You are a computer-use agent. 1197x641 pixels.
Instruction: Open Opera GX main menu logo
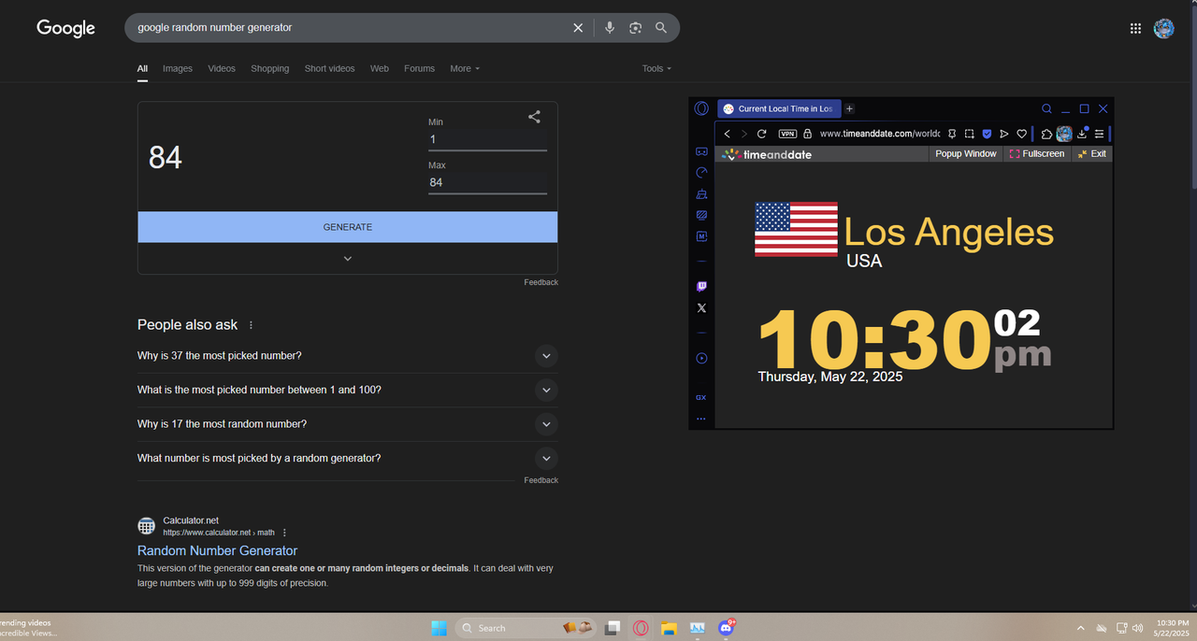[701, 108]
